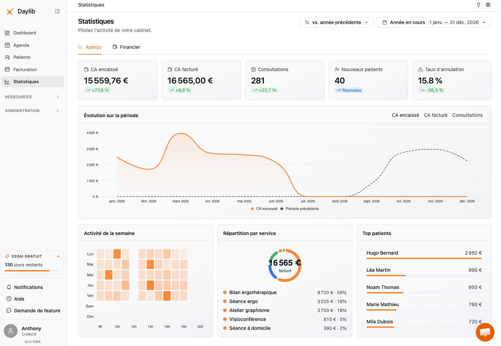Click the sparkle icon beside Essai gratuit
501x346 pixels.
click(7, 256)
